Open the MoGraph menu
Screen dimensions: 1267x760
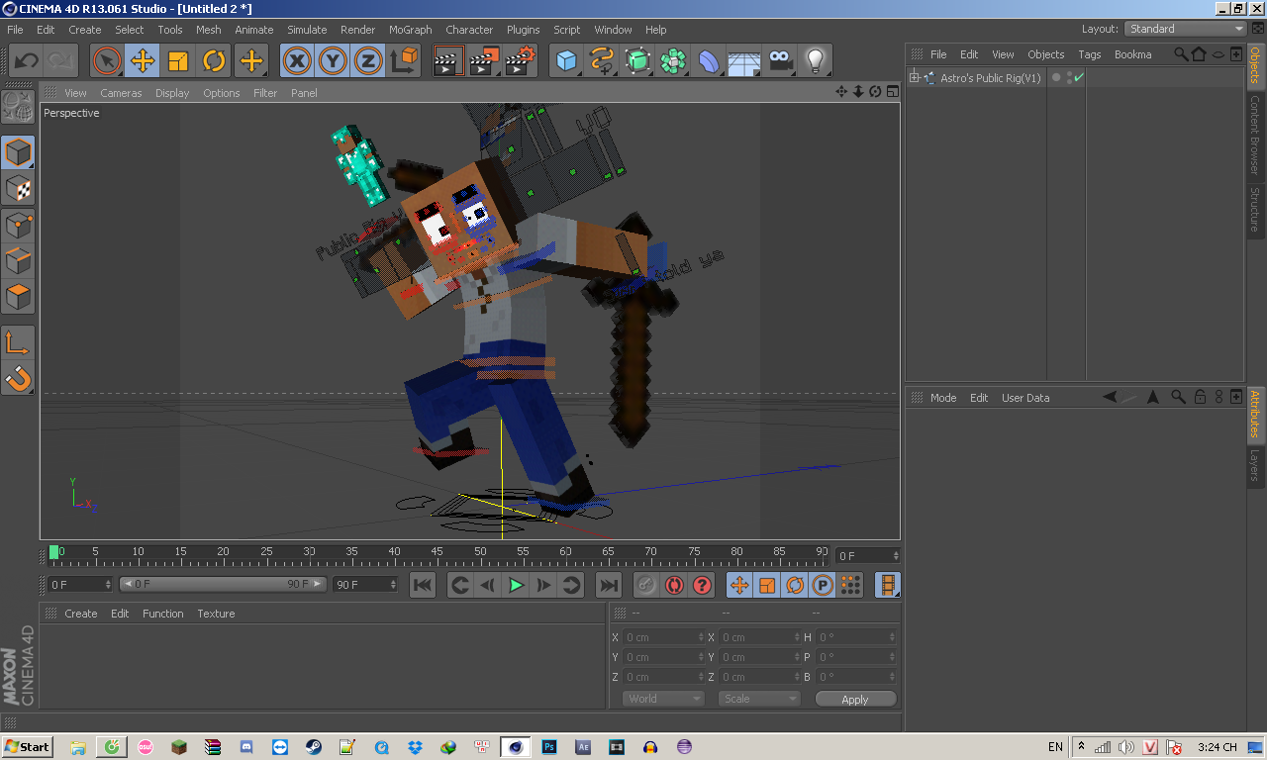410,30
